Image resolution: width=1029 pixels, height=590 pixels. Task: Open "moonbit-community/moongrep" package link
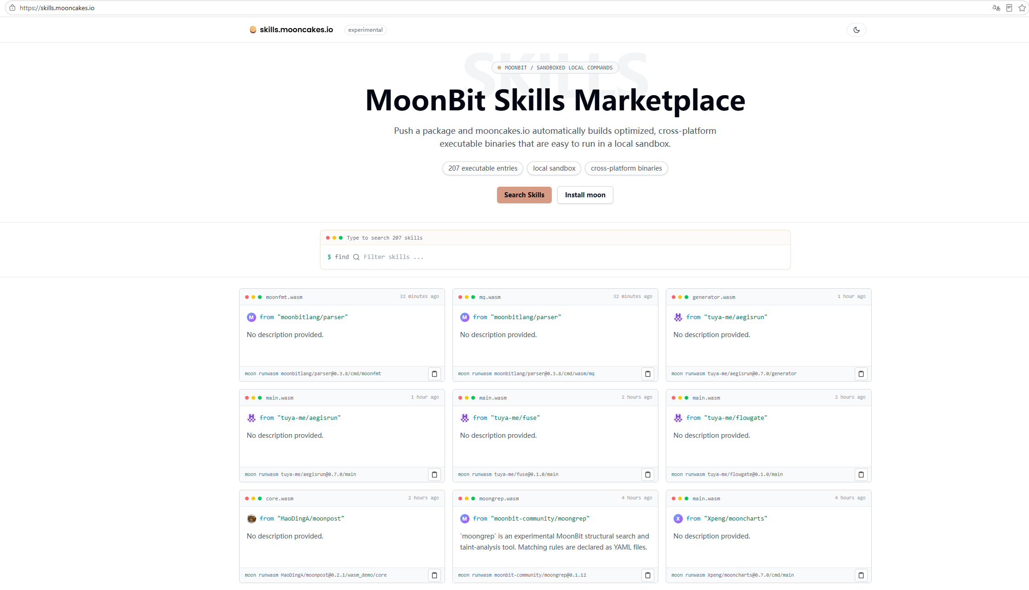point(540,519)
